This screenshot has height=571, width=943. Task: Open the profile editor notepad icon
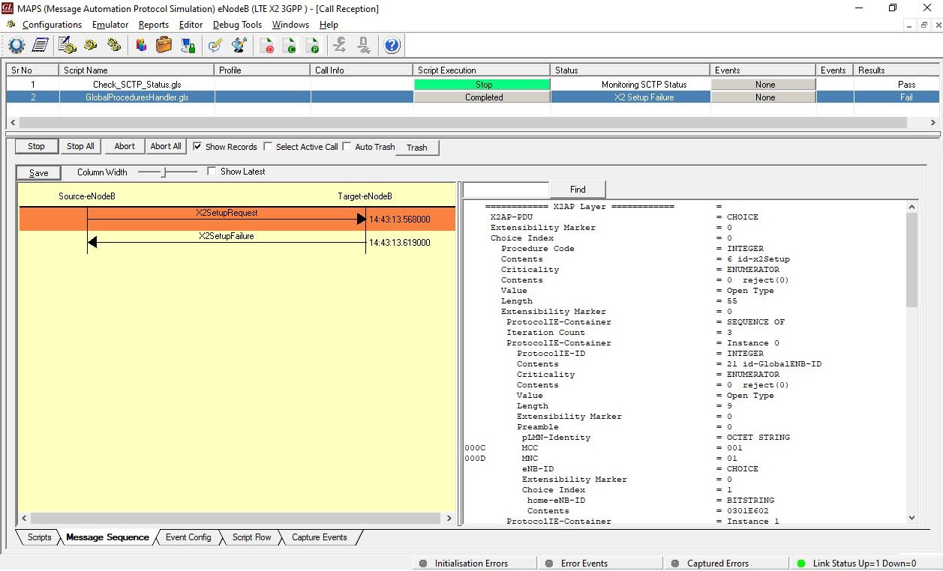tap(40, 46)
